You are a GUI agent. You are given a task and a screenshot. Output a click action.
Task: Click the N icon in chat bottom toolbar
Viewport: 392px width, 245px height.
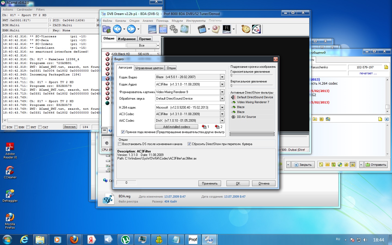click(353, 164)
